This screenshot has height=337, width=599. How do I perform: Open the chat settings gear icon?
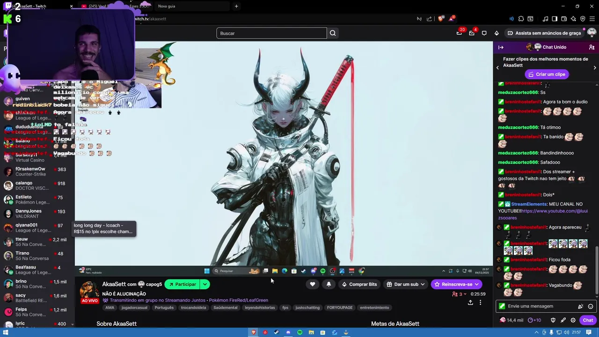tap(573, 320)
